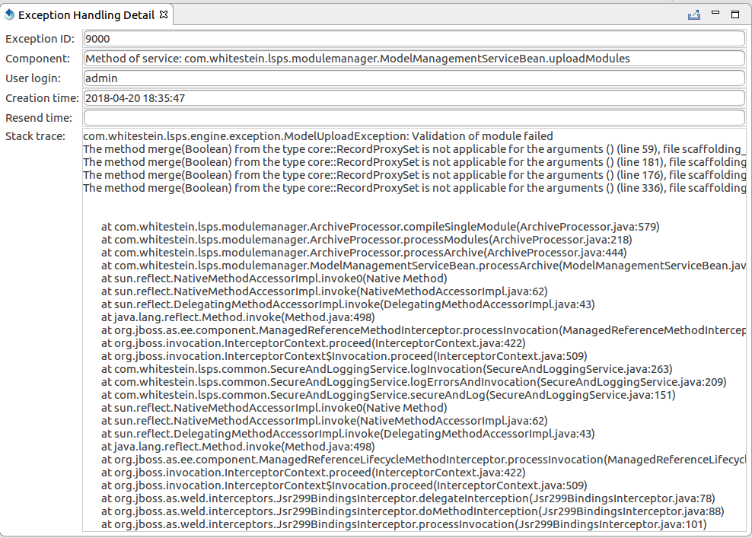Click the Exception Handling Detail tab icon
752x538 pixels.
[x=10, y=14]
